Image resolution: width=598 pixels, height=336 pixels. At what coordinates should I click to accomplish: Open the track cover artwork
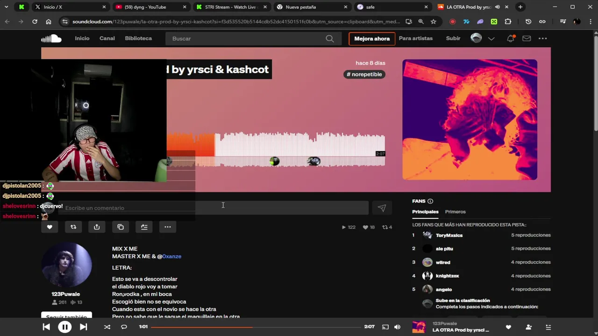pos(470,119)
